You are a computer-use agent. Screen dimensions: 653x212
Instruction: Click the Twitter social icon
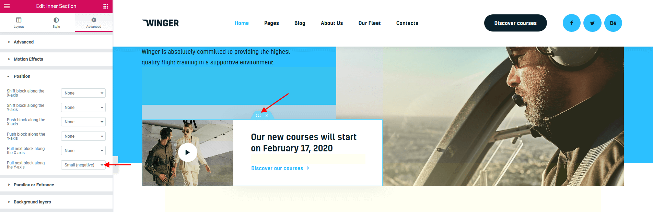tap(592, 23)
